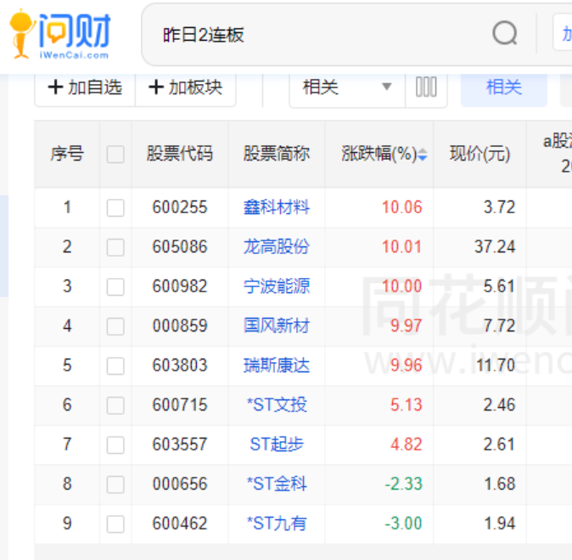The height and width of the screenshot is (560, 572).
Task: Click stock code 603803
Action: click(x=180, y=365)
